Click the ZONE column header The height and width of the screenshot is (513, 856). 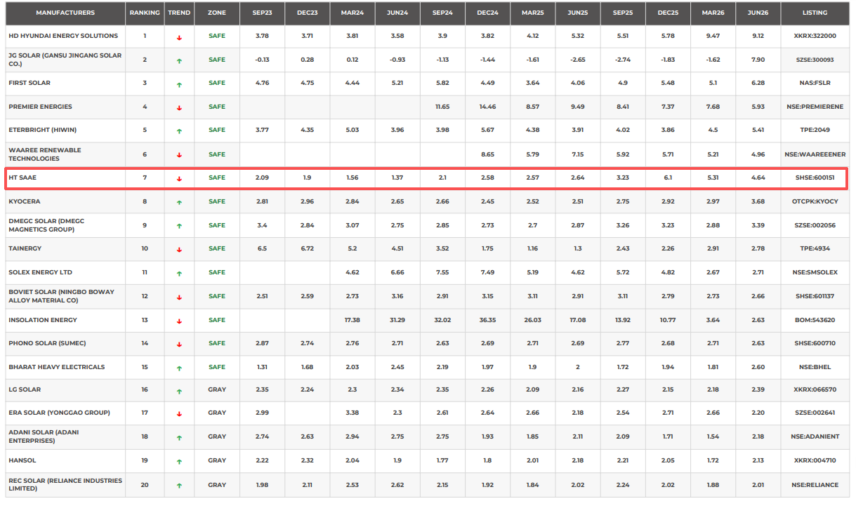pos(217,13)
